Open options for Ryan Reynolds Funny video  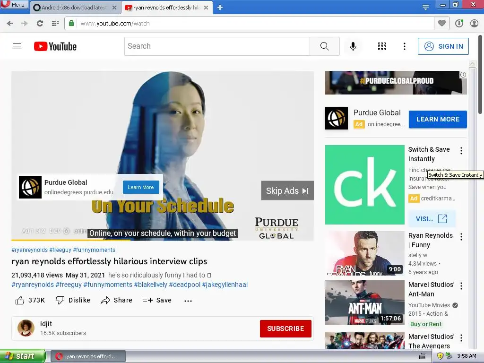[461, 237]
